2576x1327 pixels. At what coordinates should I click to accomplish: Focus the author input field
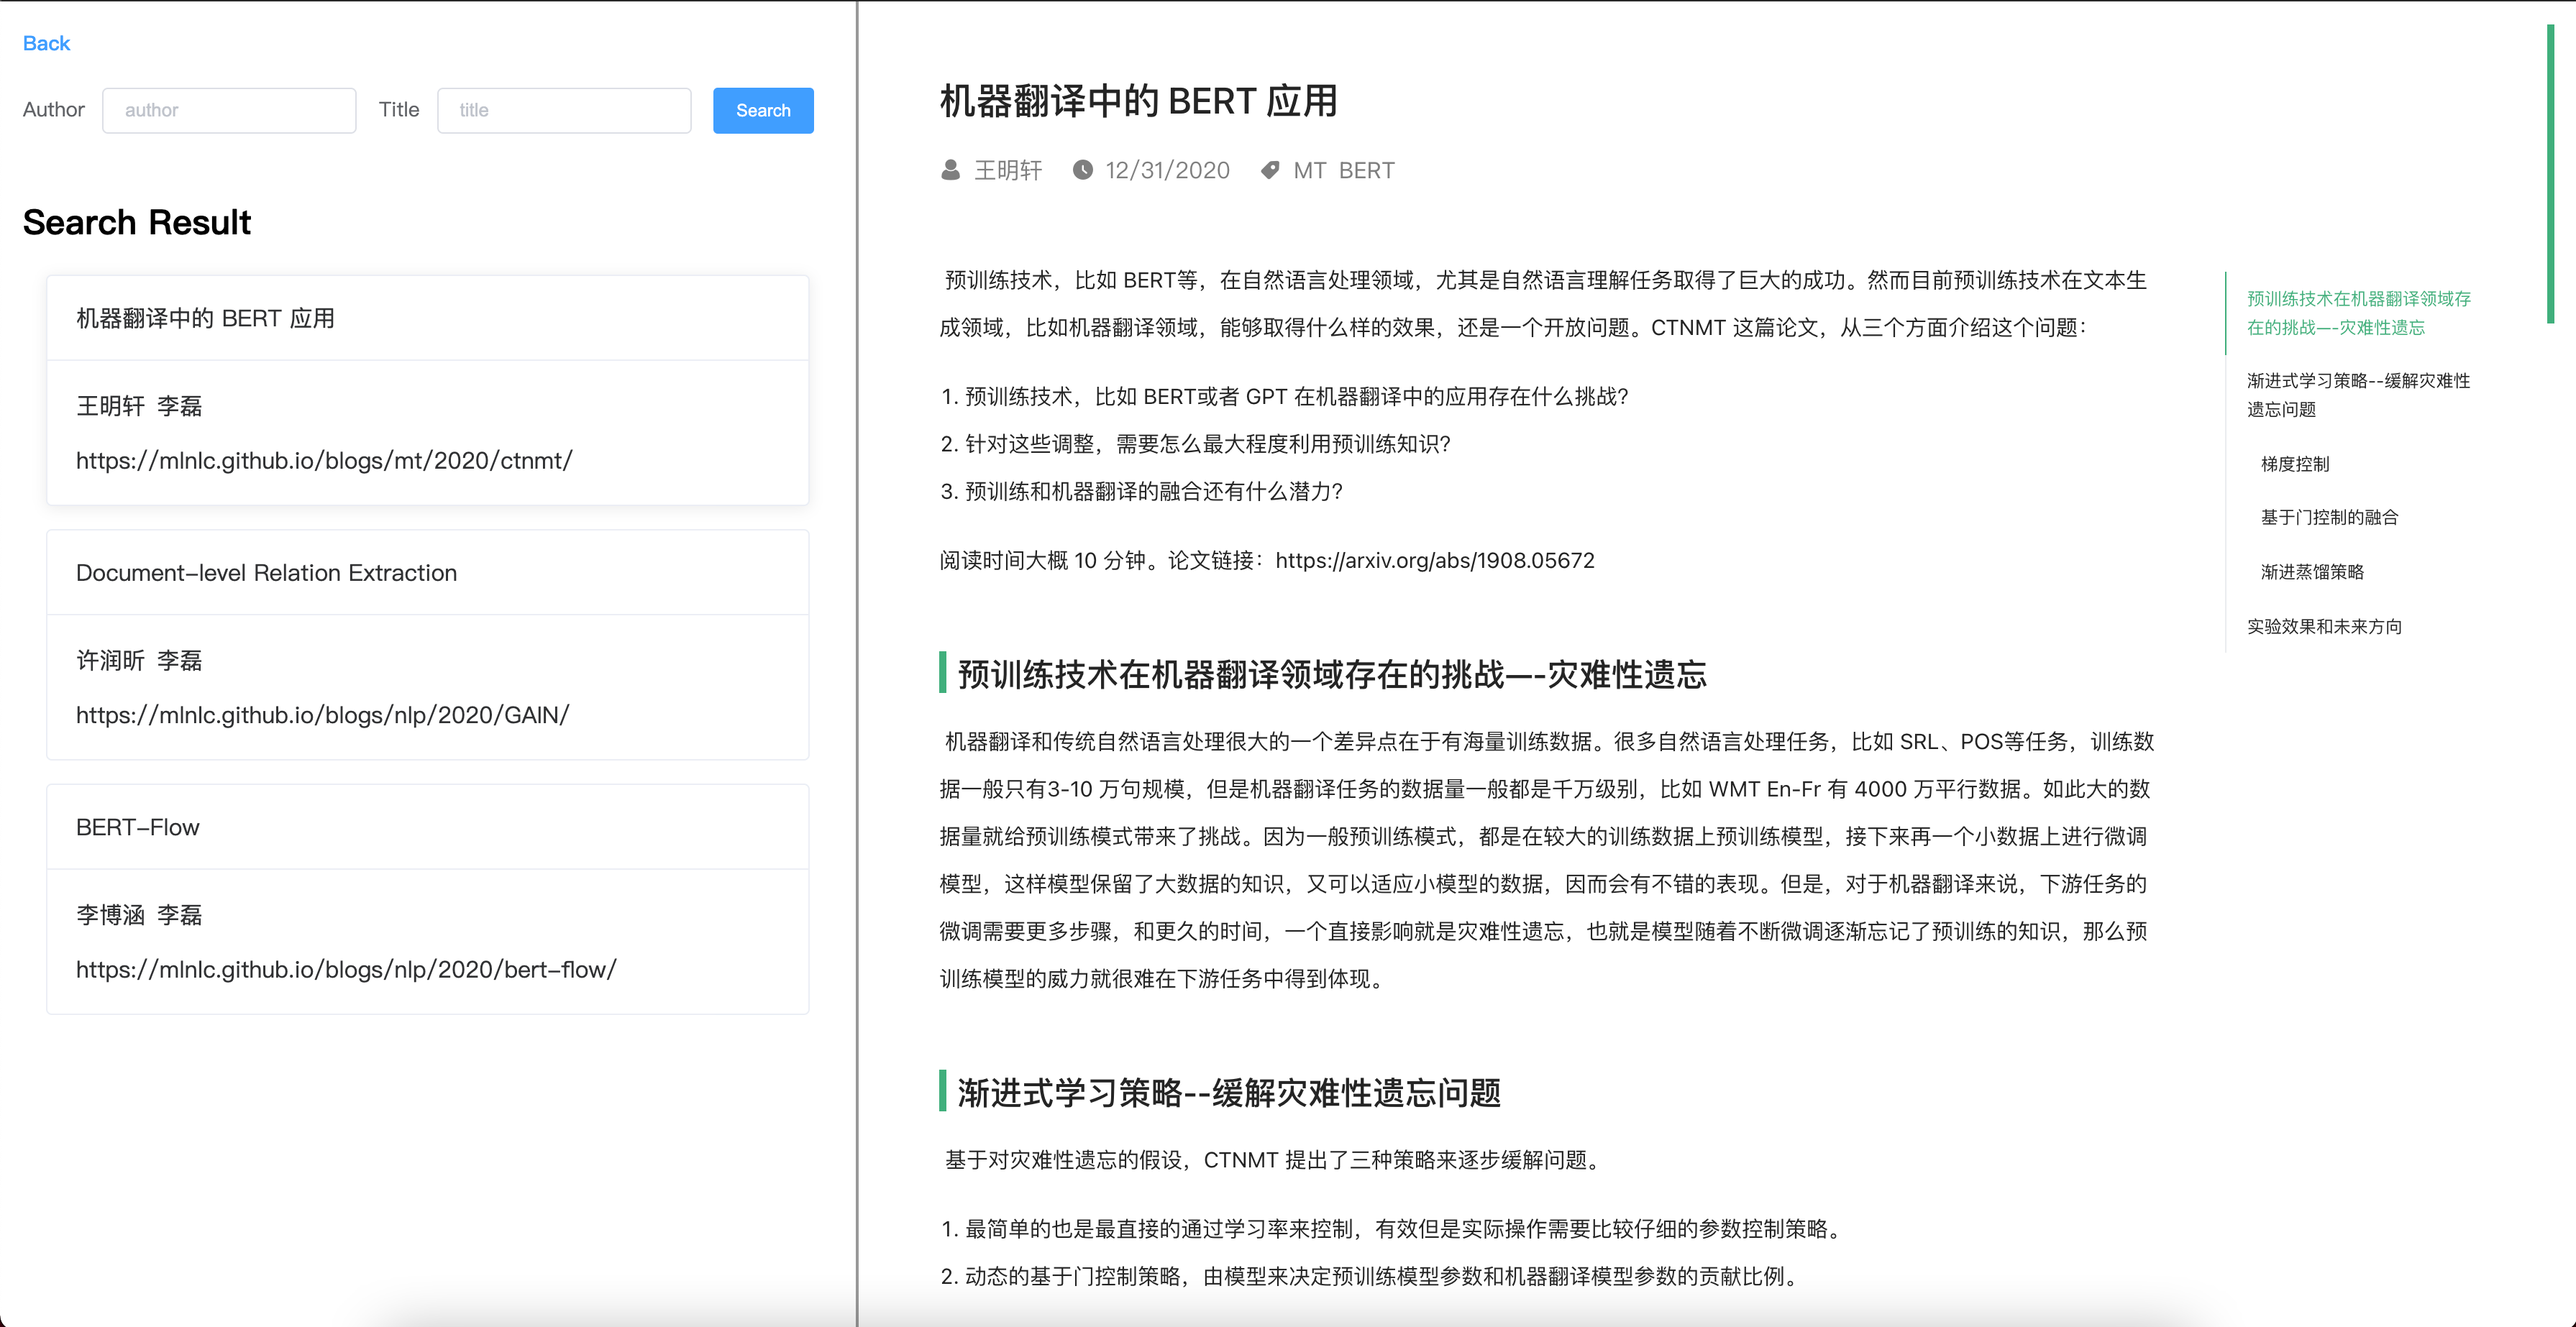coord(229,110)
